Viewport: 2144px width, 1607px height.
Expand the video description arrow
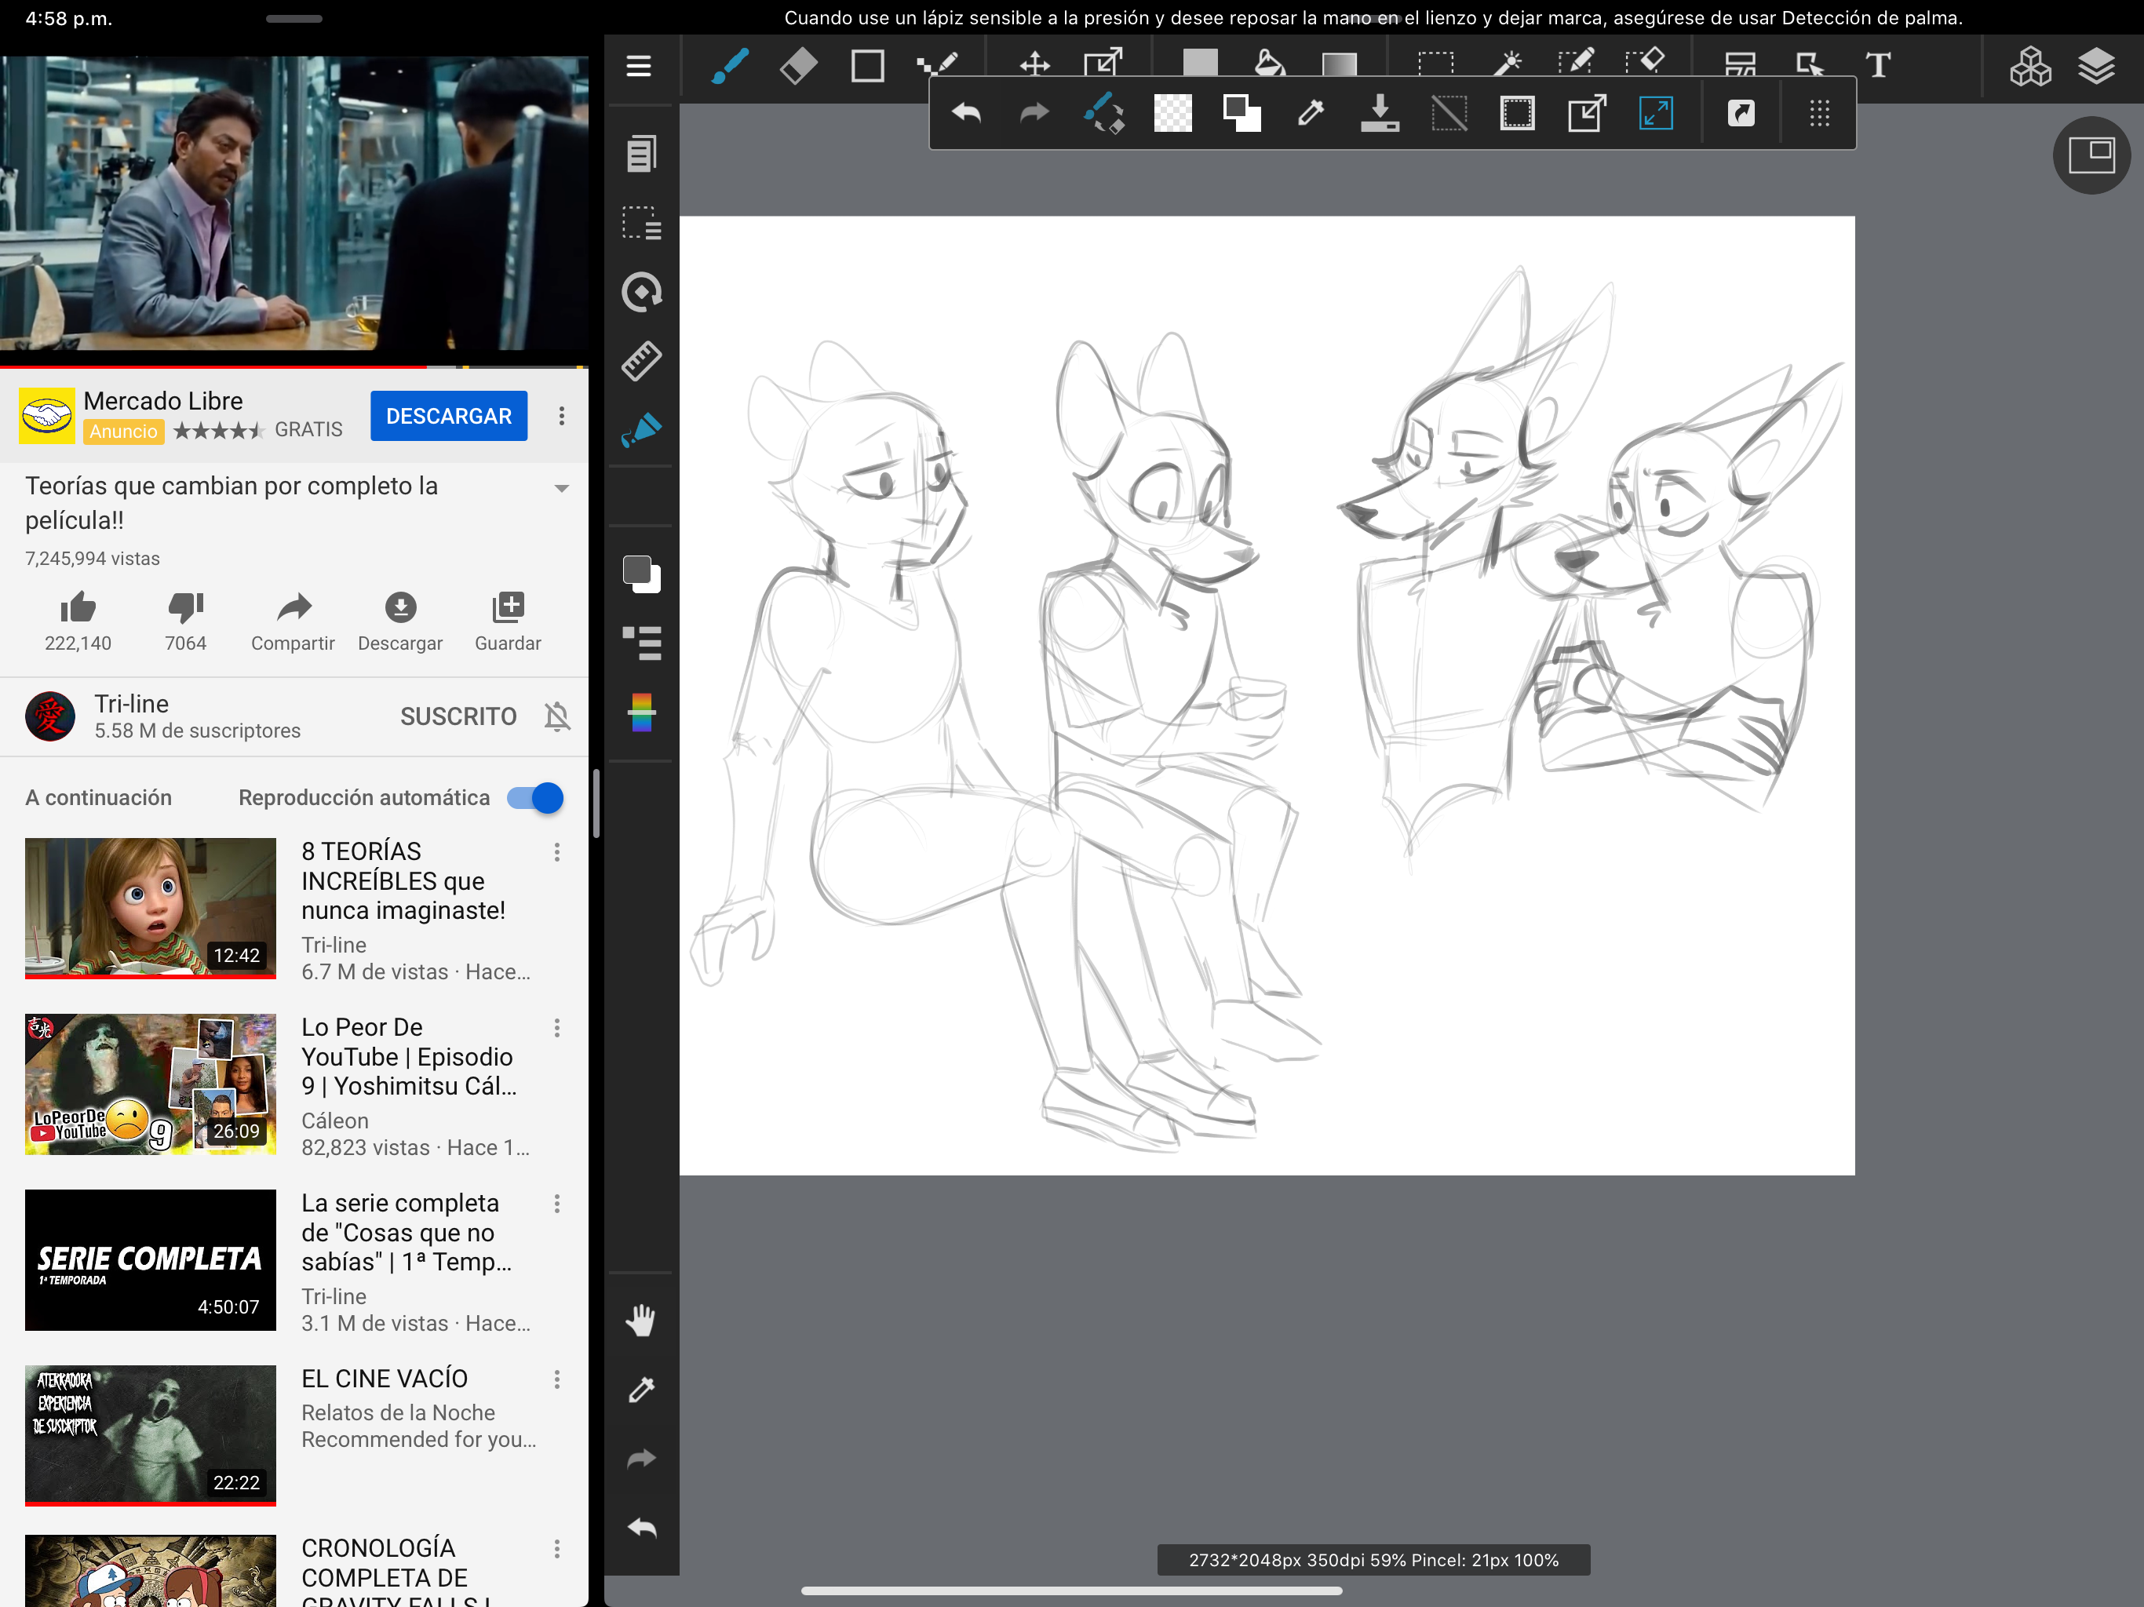click(x=561, y=487)
